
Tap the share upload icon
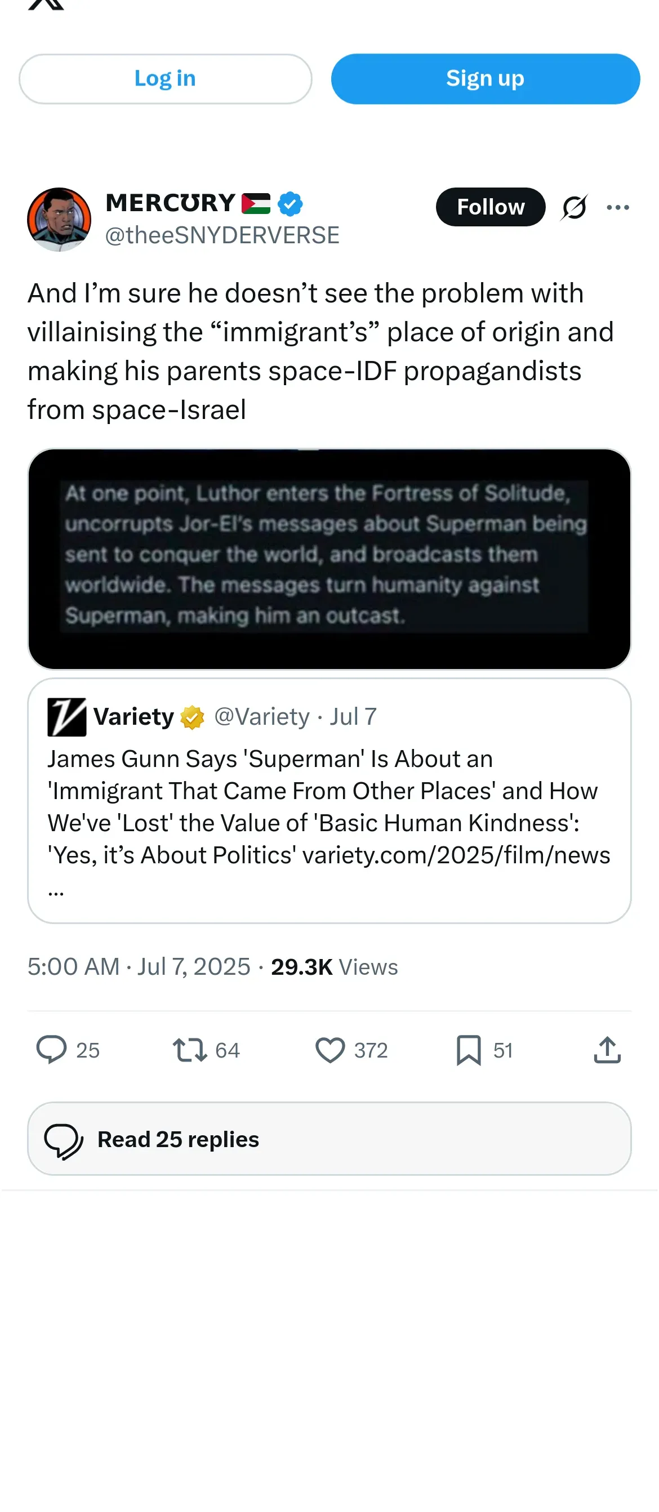(607, 1050)
